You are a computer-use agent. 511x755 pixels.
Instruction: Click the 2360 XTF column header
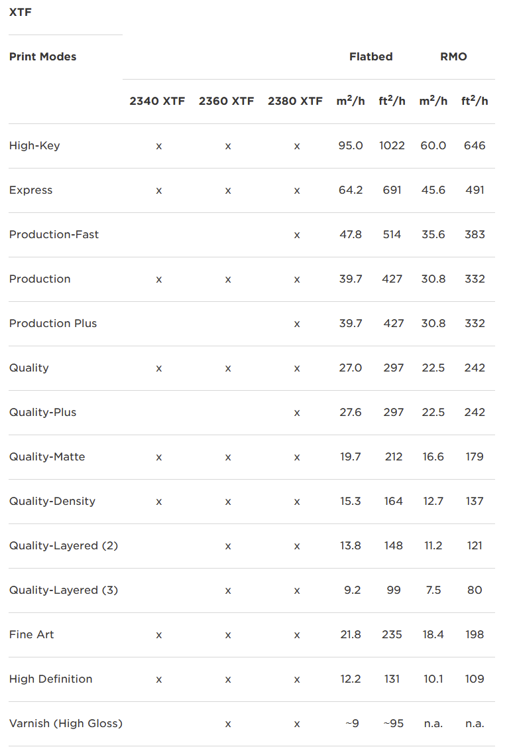[x=226, y=101]
